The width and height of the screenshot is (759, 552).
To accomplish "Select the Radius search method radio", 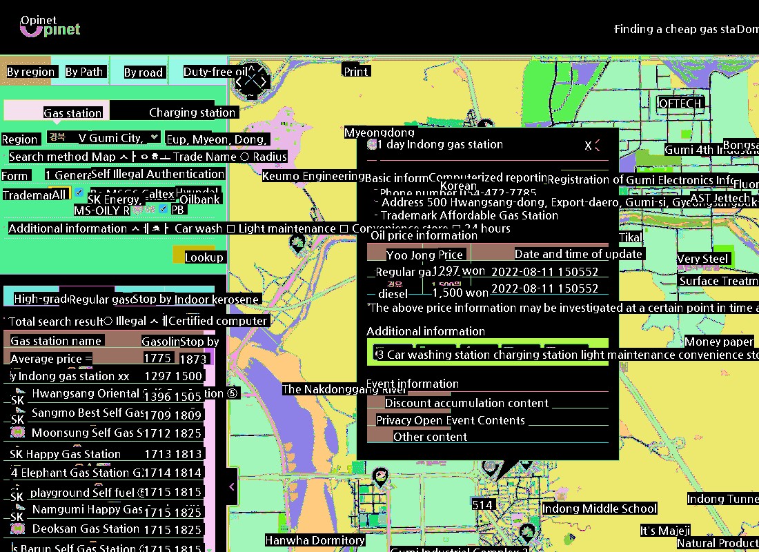I will [x=244, y=157].
